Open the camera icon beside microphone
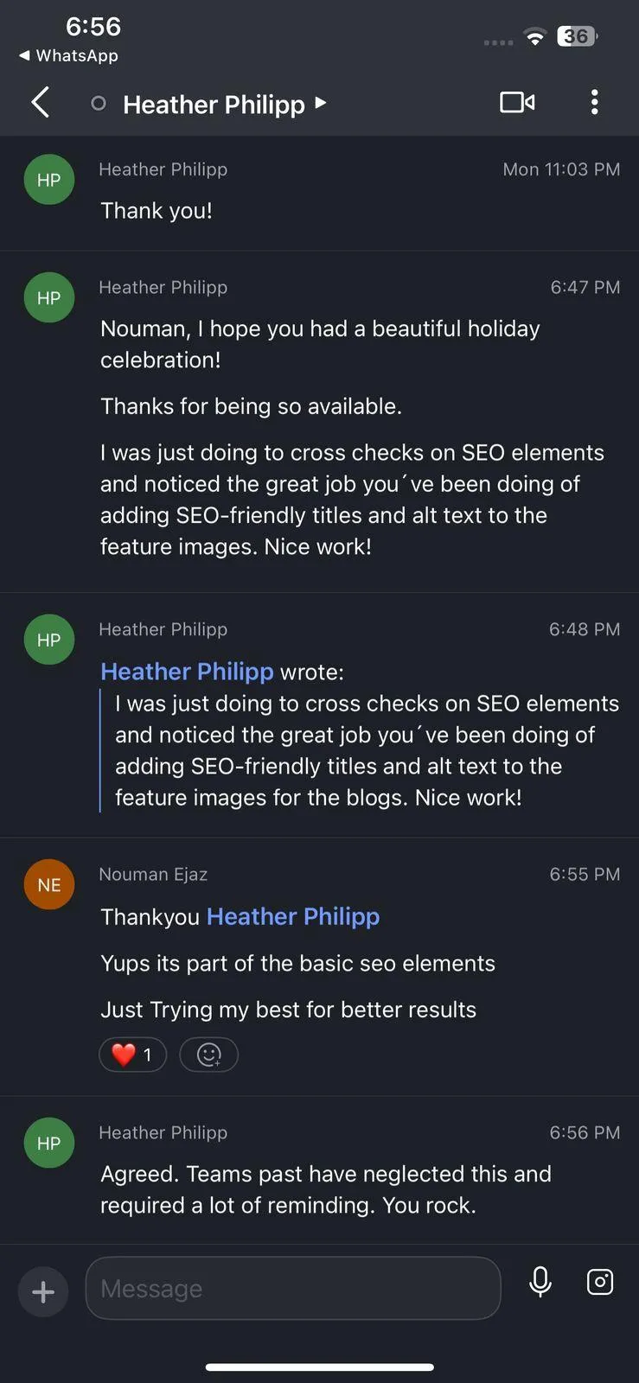Viewport: 639px width, 1383px height. click(599, 1281)
